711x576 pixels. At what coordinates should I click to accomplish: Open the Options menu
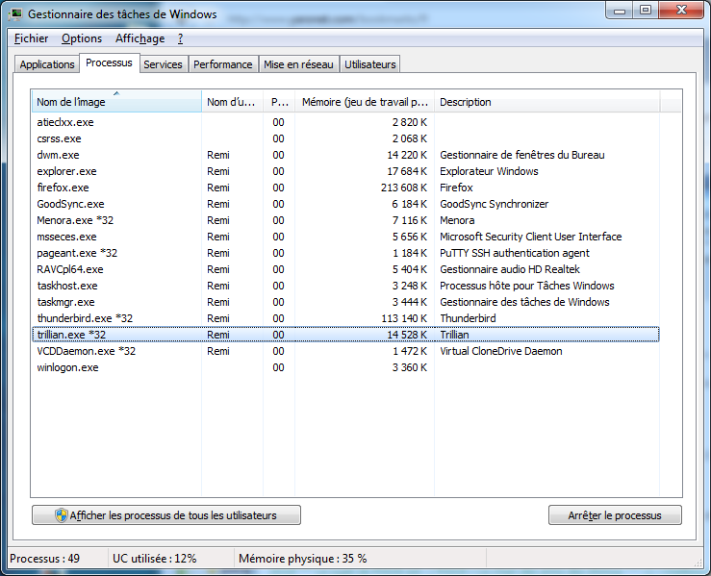coord(82,38)
